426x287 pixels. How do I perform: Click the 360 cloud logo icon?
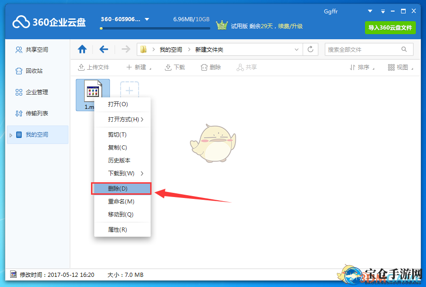tap(21, 22)
